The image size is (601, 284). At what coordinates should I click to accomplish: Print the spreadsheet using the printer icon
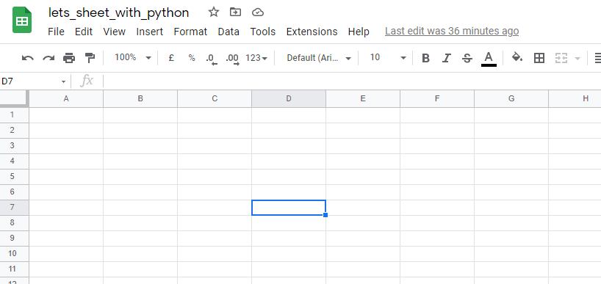[x=69, y=58]
